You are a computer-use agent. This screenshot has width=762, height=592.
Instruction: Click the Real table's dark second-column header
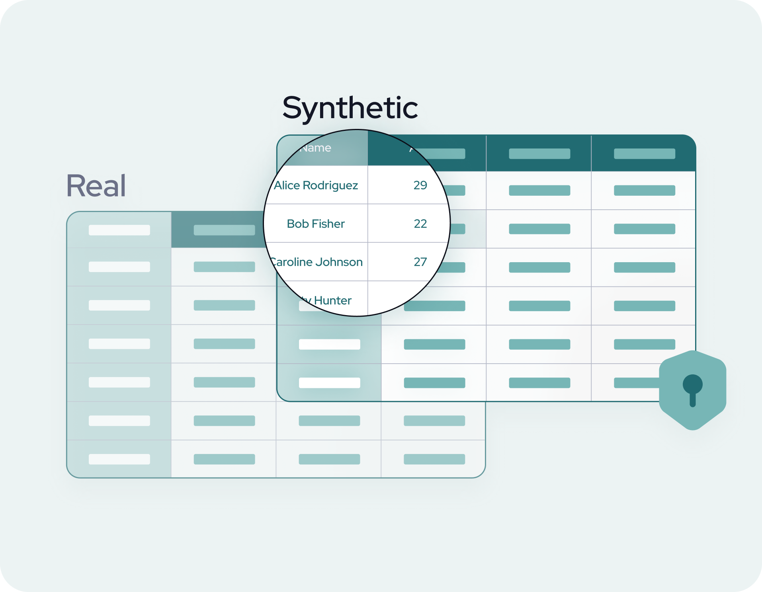click(224, 230)
